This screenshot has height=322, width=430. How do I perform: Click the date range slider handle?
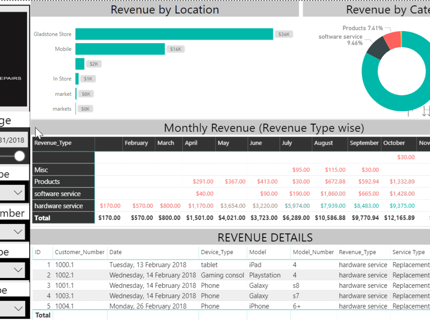[19, 156]
